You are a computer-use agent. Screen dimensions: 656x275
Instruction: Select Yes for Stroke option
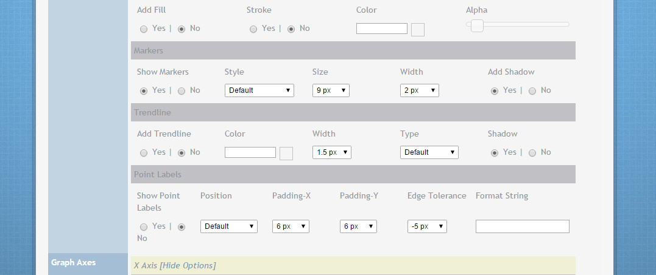pyautogui.click(x=253, y=29)
